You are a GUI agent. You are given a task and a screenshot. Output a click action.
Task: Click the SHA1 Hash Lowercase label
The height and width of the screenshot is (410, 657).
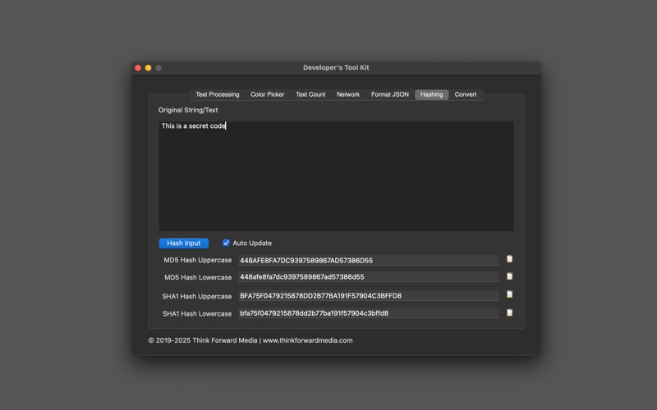coord(197,314)
